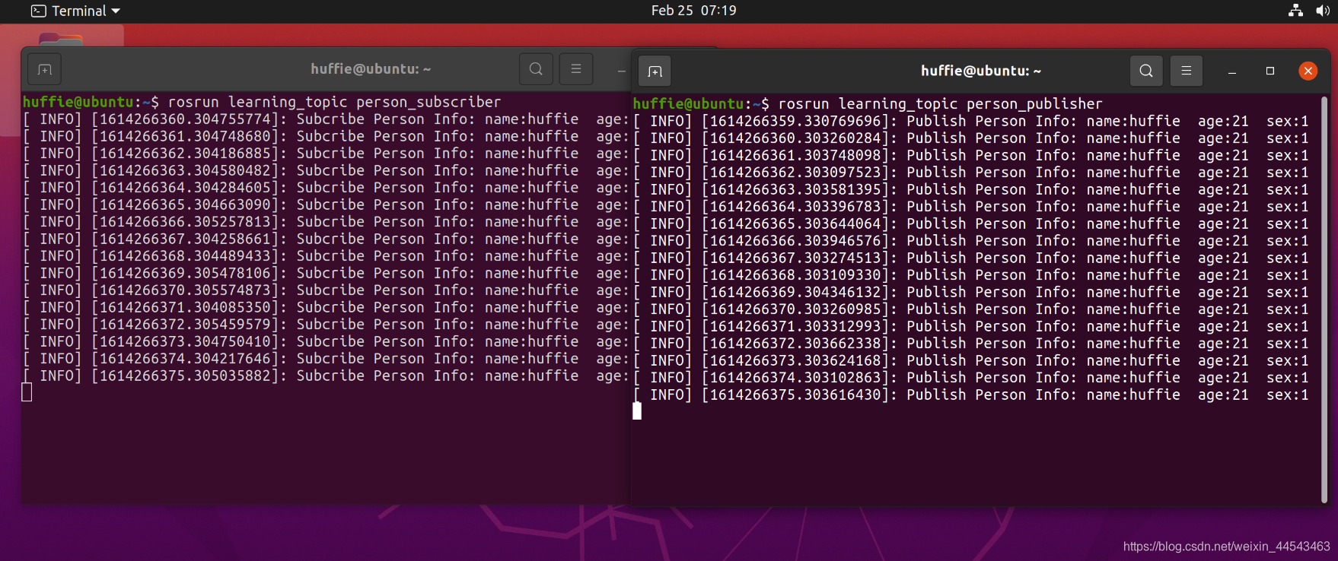Click subscriber log line 1614266367.304258661

point(326,239)
